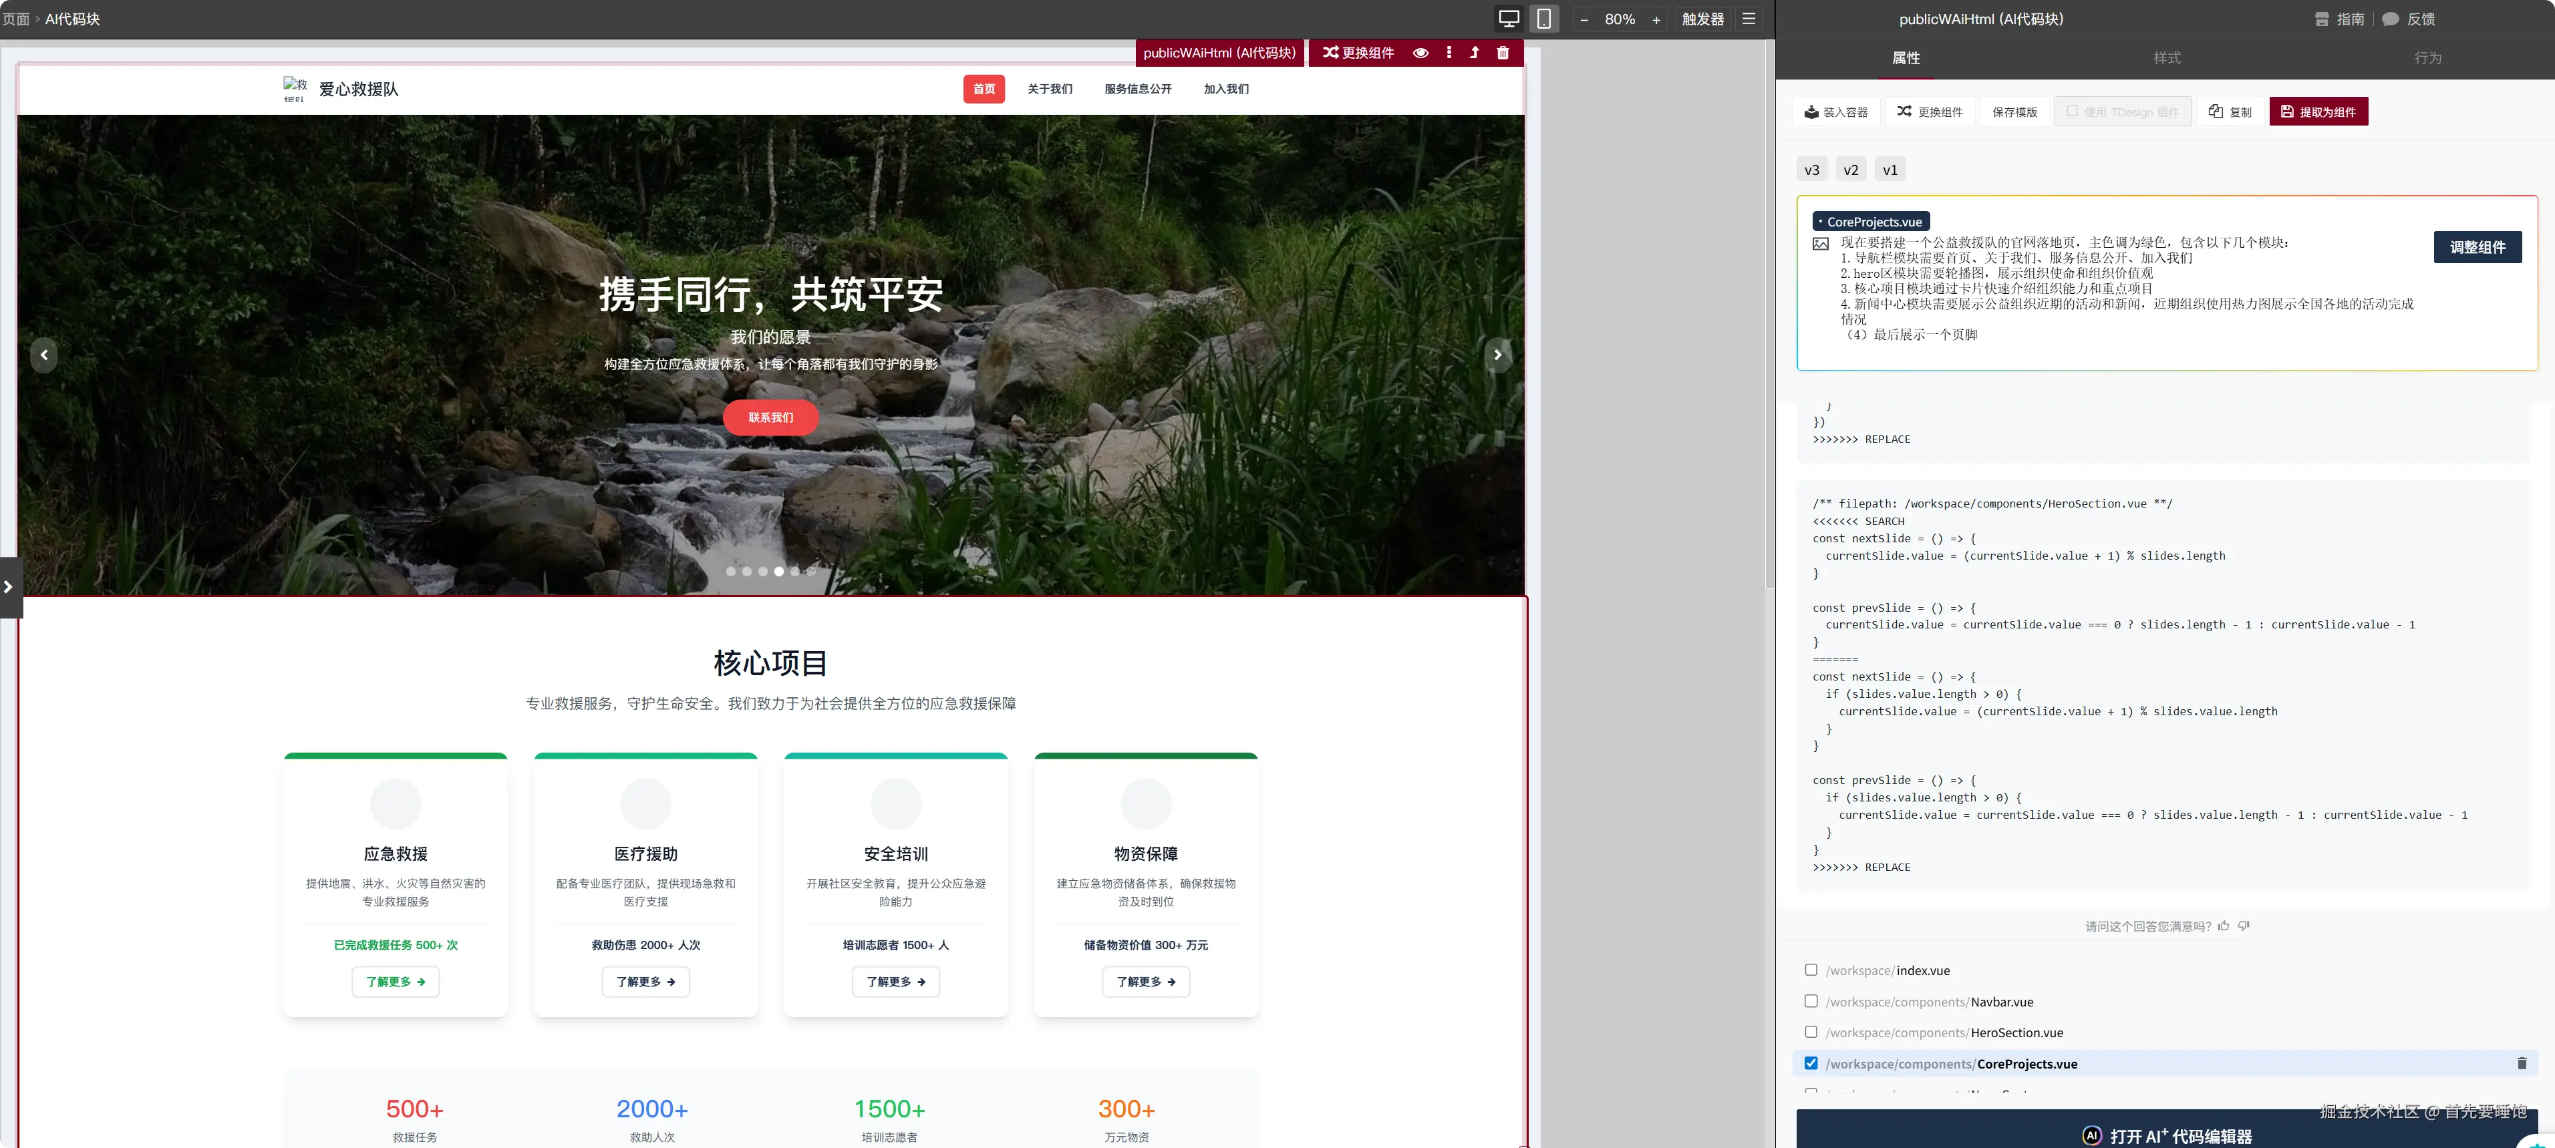This screenshot has width=2555, height=1148.
Task: Go to next carousel slide
Action: pos(1498,355)
